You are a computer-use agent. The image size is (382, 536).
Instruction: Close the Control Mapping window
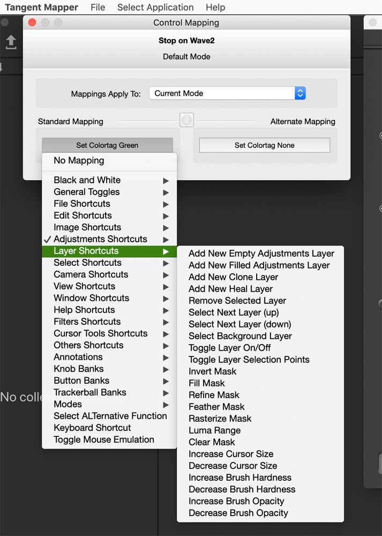tap(32, 23)
